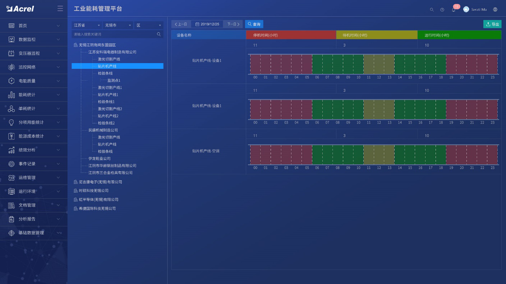Click the 运维管理 sidebar icon
Screen dimensions: 506x284
pos(11,177)
